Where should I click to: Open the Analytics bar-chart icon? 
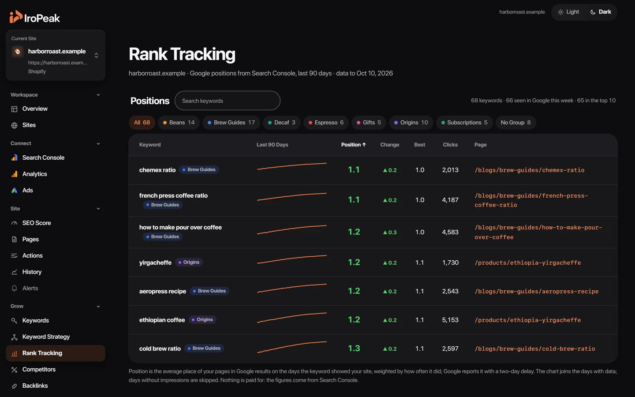pyautogui.click(x=14, y=174)
